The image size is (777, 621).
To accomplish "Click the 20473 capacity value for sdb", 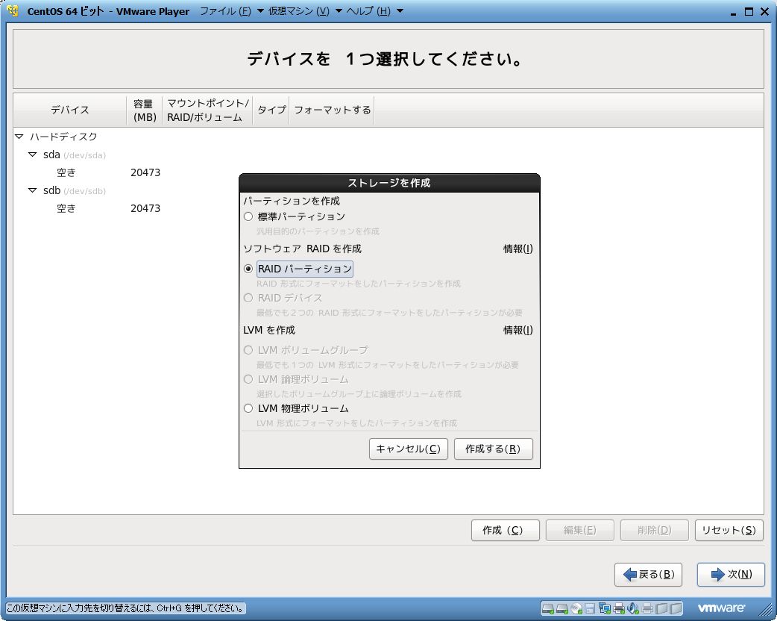I will click(x=145, y=208).
